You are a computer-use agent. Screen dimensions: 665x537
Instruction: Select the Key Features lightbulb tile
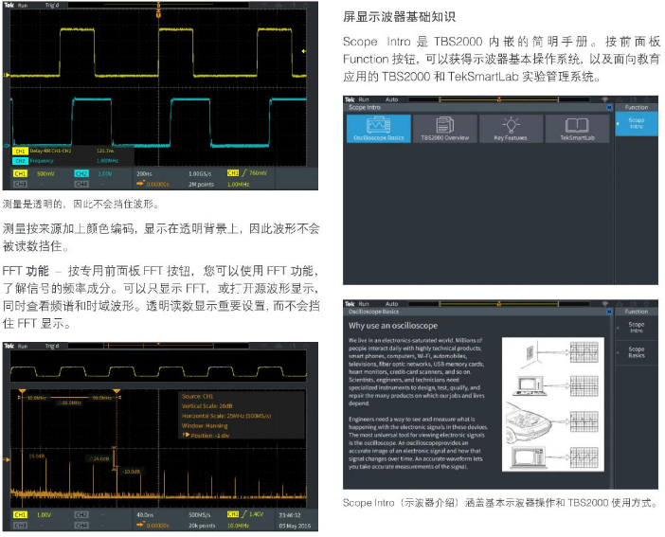511,129
